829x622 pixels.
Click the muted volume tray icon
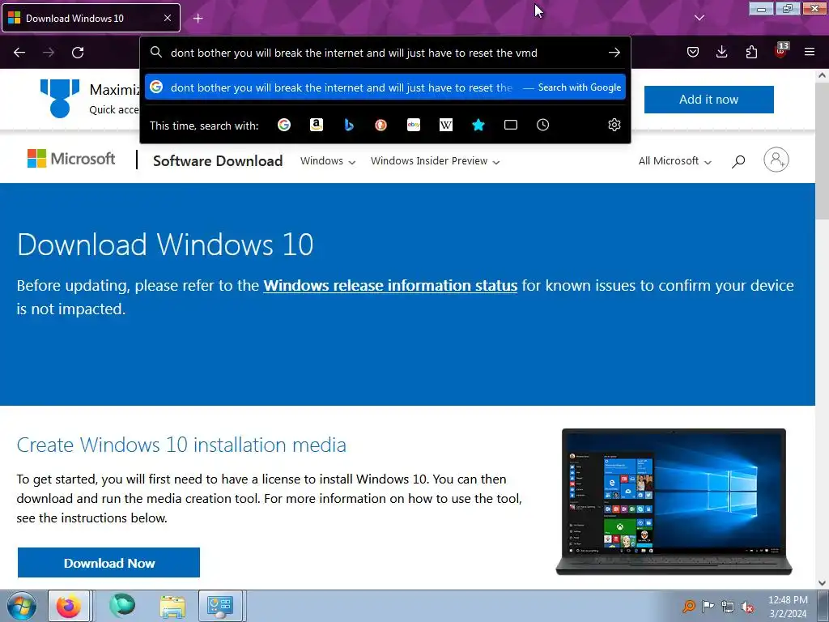coord(747,607)
